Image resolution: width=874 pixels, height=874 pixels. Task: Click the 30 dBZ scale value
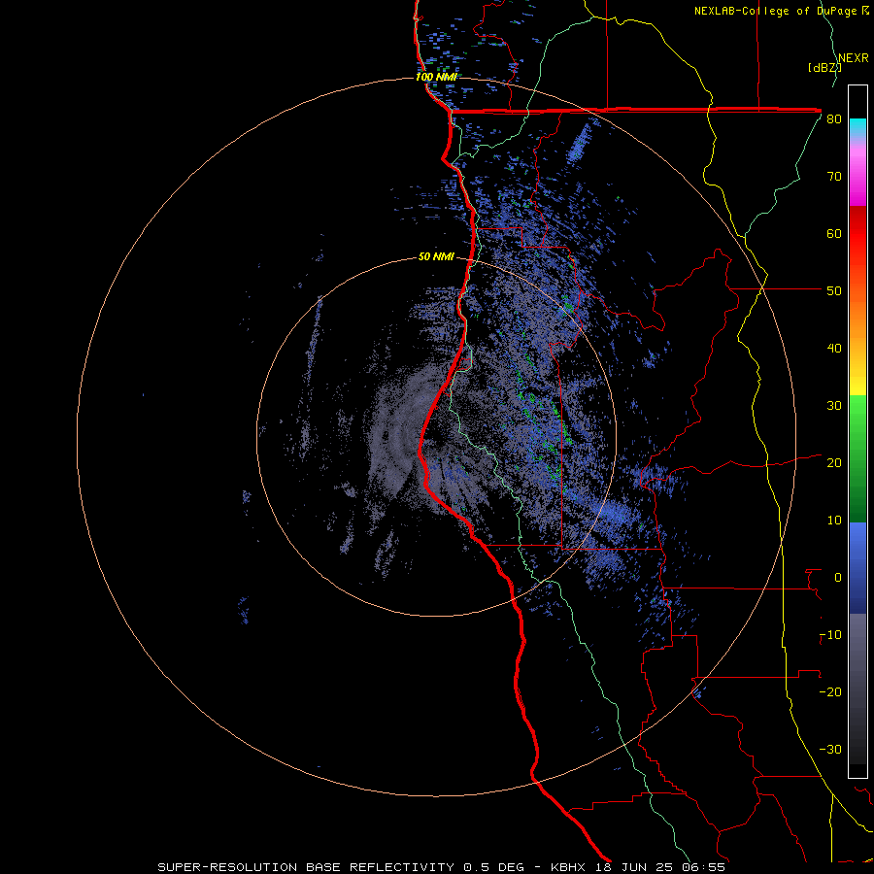click(834, 406)
